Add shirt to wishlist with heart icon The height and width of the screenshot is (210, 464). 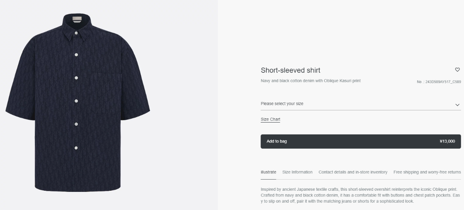click(457, 70)
